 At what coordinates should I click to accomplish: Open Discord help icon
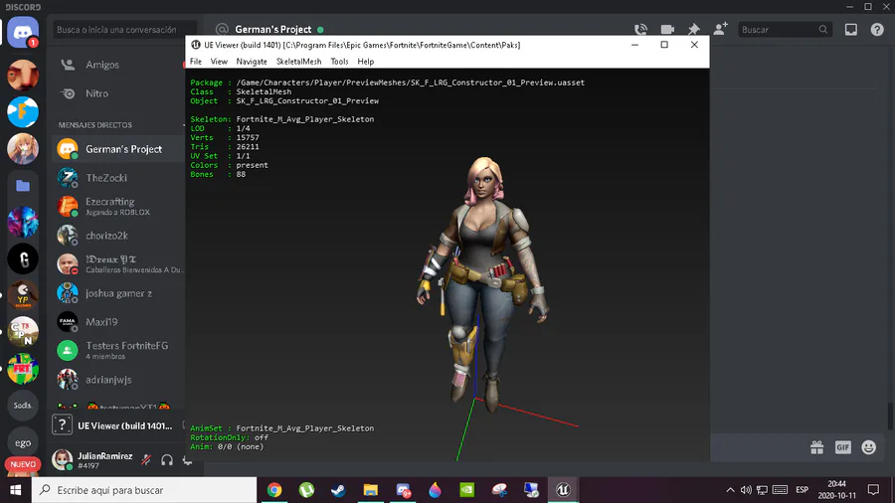pos(877,29)
